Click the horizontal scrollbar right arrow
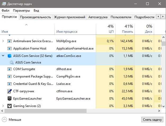The image size is (166, 126). pos(159,111)
